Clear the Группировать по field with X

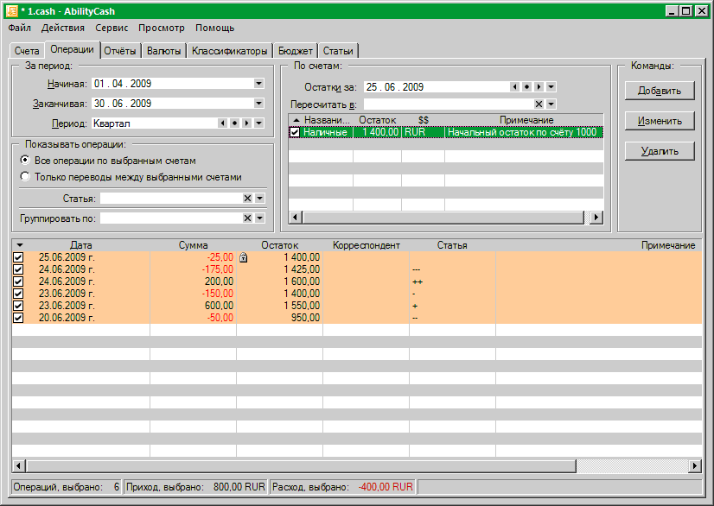pyautogui.click(x=247, y=218)
